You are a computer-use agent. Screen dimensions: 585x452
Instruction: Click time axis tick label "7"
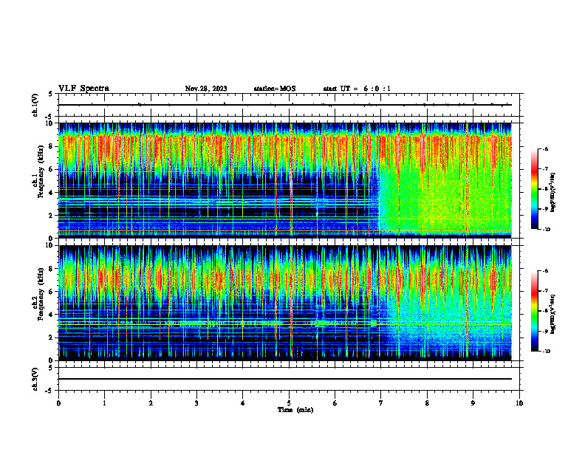point(381,403)
